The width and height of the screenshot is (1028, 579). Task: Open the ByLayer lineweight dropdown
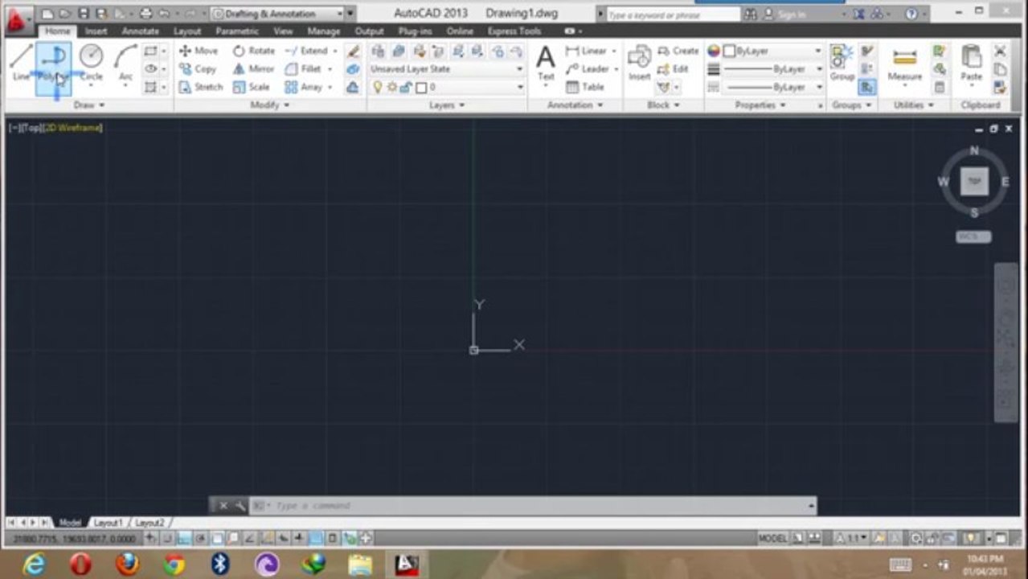pyautogui.click(x=772, y=69)
